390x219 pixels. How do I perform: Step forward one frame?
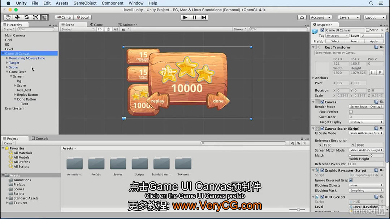point(204,17)
